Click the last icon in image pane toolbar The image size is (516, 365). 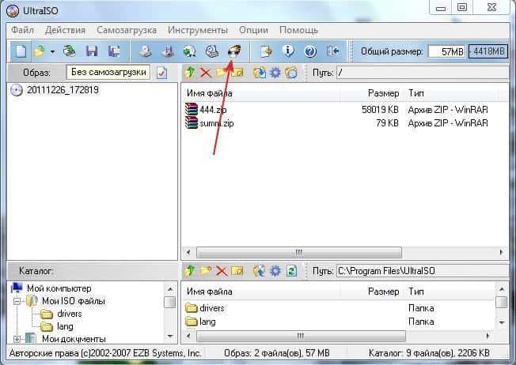coord(291,73)
